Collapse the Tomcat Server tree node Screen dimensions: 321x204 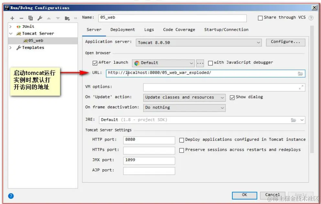coord(11,34)
